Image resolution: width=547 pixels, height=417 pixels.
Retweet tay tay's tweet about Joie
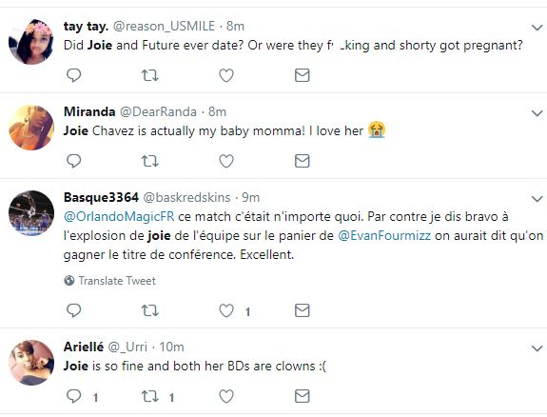pos(150,75)
